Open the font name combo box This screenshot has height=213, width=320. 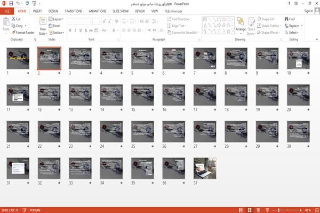click(79, 21)
